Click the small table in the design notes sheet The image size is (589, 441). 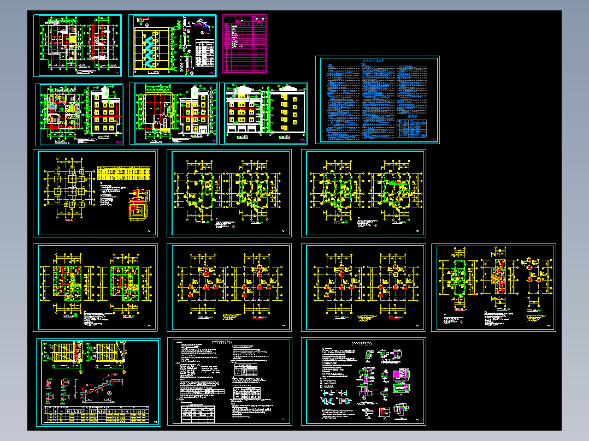pos(412,128)
